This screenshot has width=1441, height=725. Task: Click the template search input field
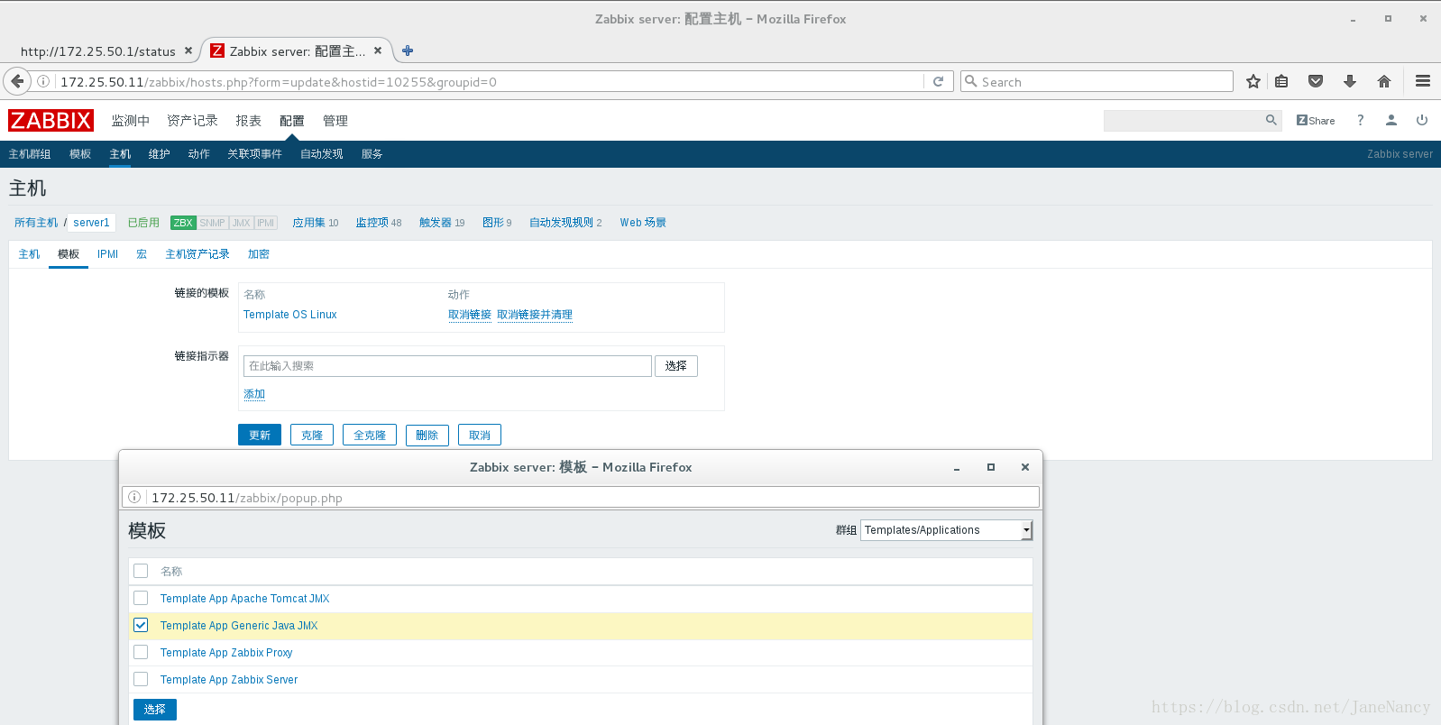(x=447, y=366)
